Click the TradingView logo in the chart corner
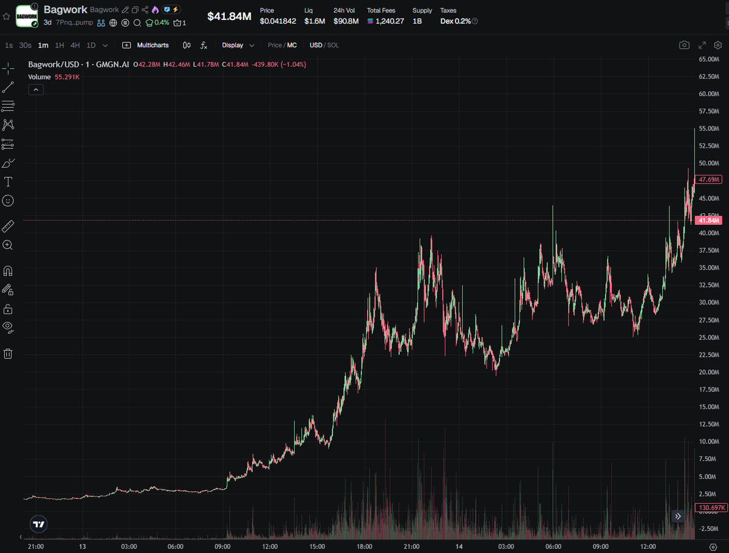729x553 pixels. pyautogui.click(x=38, y=523)
